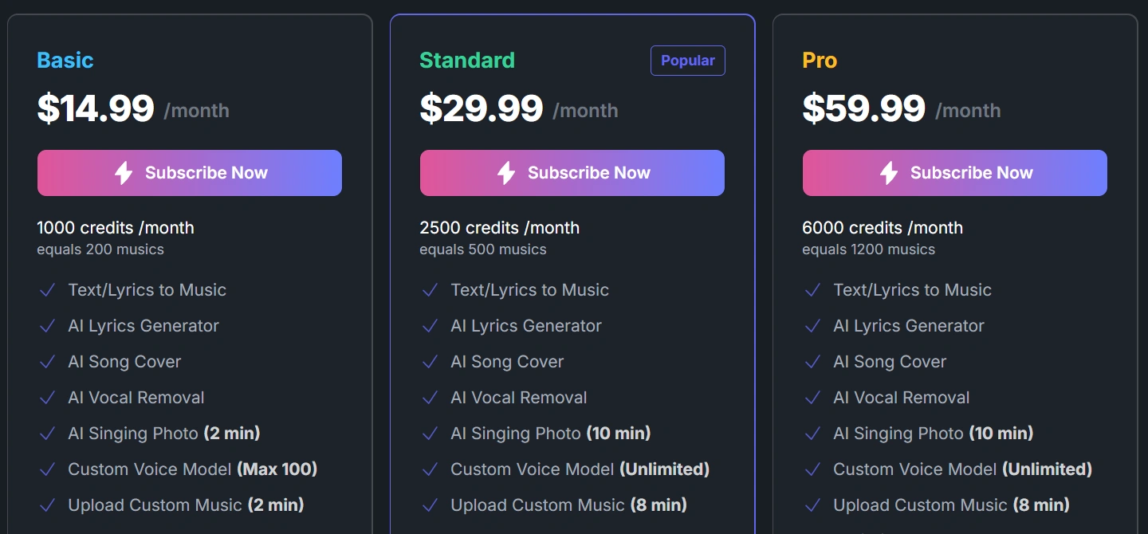The image size is (1148, 534).
Task: Click the lightning bolt icon in Standard plan
Action: [x=506, y=173]
